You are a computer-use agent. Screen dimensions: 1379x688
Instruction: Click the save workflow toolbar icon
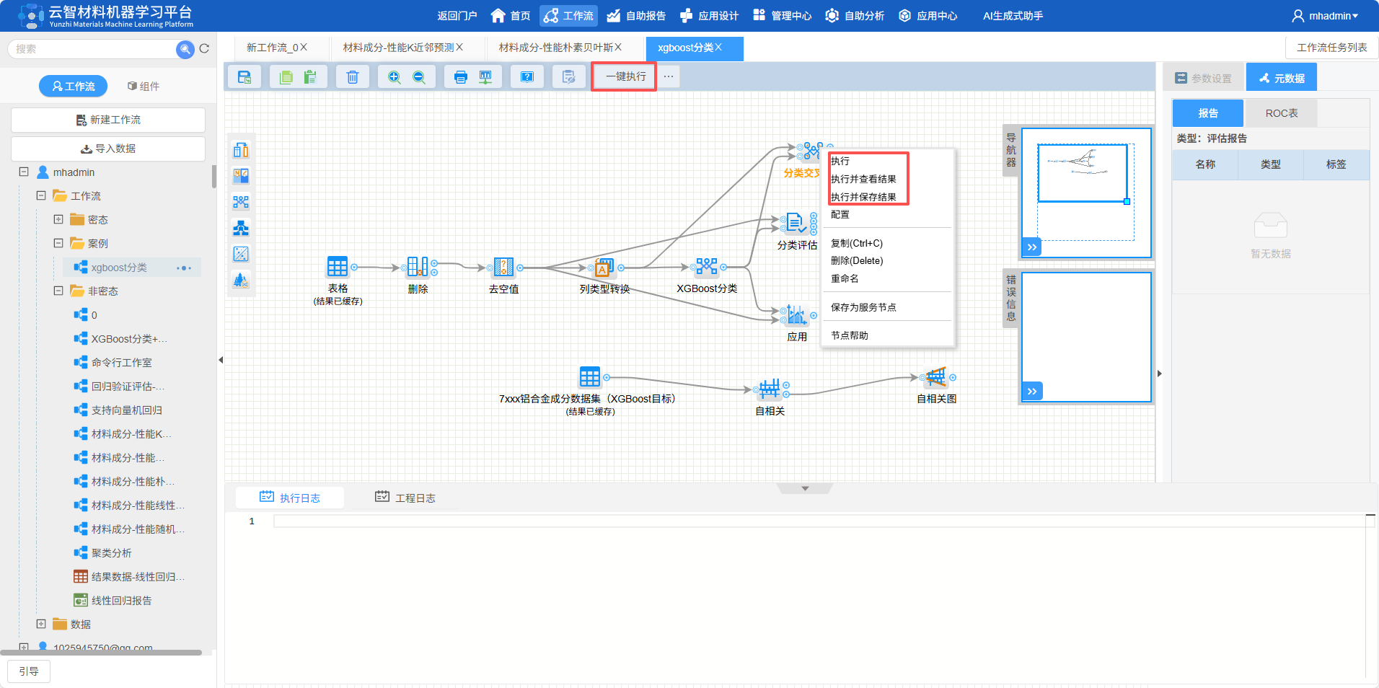[244, 77]
